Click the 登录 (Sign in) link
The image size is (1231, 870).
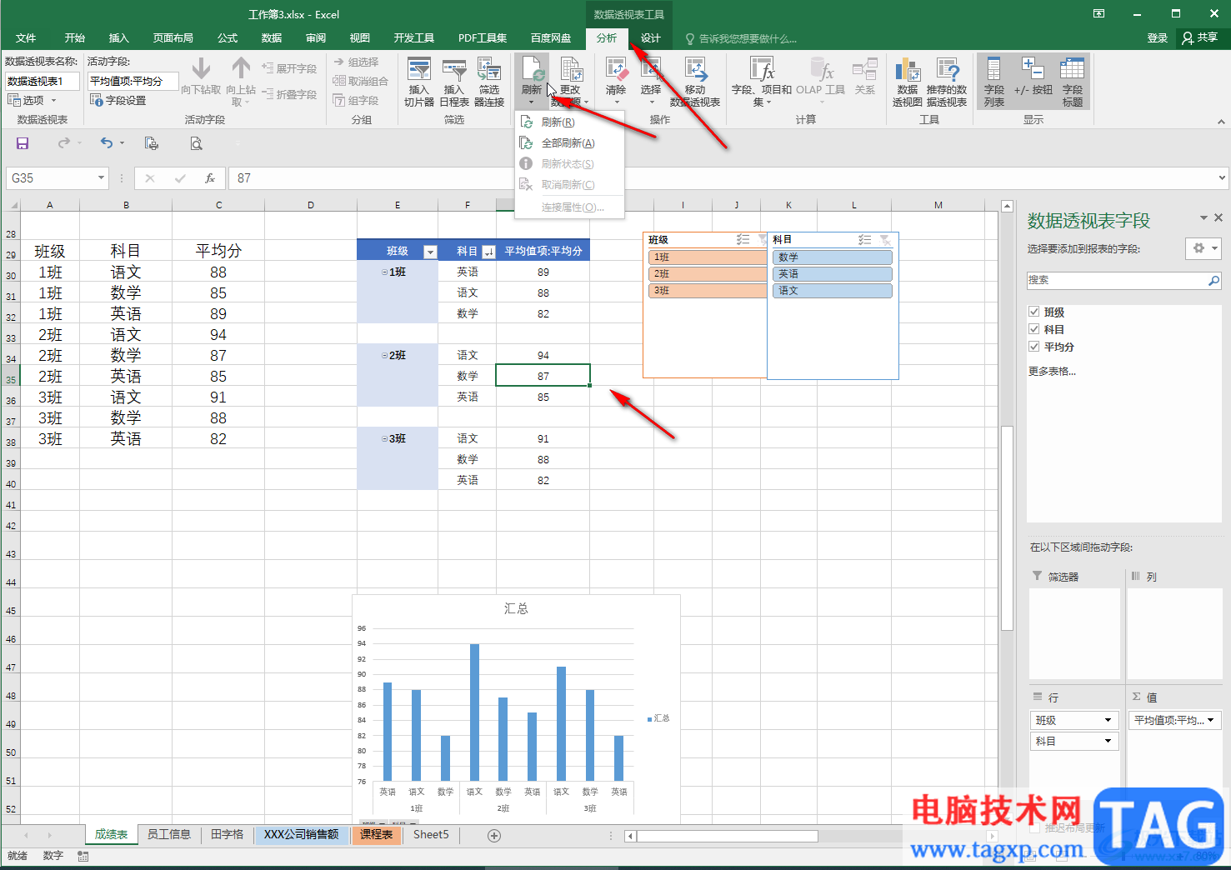1157,38
